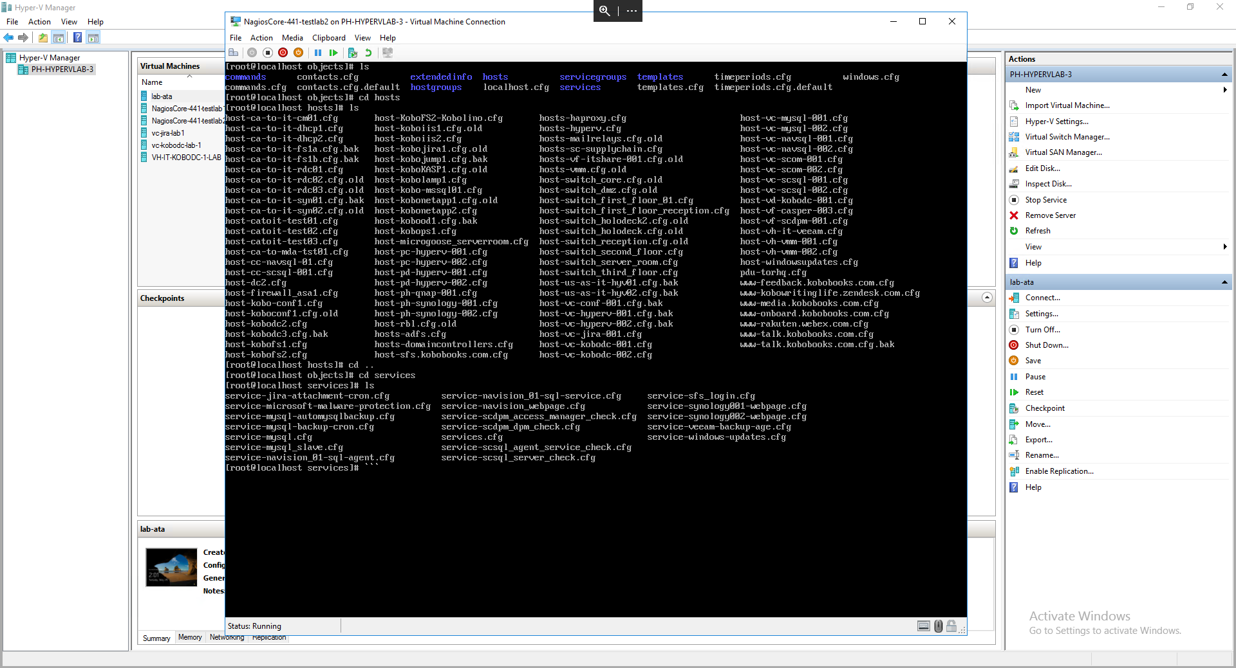The height and width of the screenshot is (668, 1236).
Task: Select lab-ata in Virtual Machines list
Action: click(x=162, y=96)
